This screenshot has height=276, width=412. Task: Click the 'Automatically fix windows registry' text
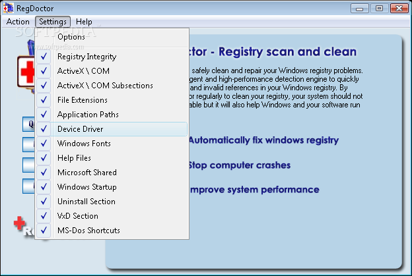pos(263,140)
